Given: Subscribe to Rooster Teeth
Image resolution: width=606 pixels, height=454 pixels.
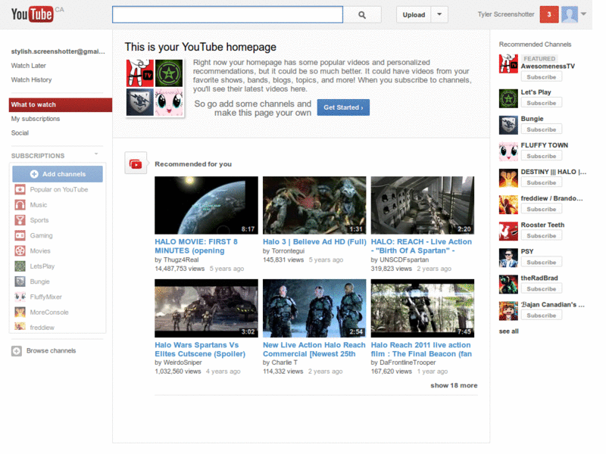Looking at the screenshot, I should coord(541,235).
